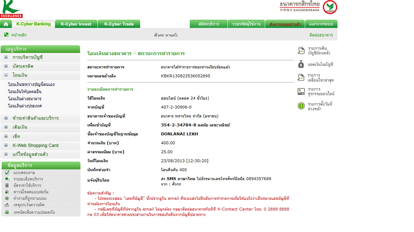The width and height of the screenshot is (414, 232).
Task: Click the memo text โอนคืนคับ 400
Action: pos(174,170)
